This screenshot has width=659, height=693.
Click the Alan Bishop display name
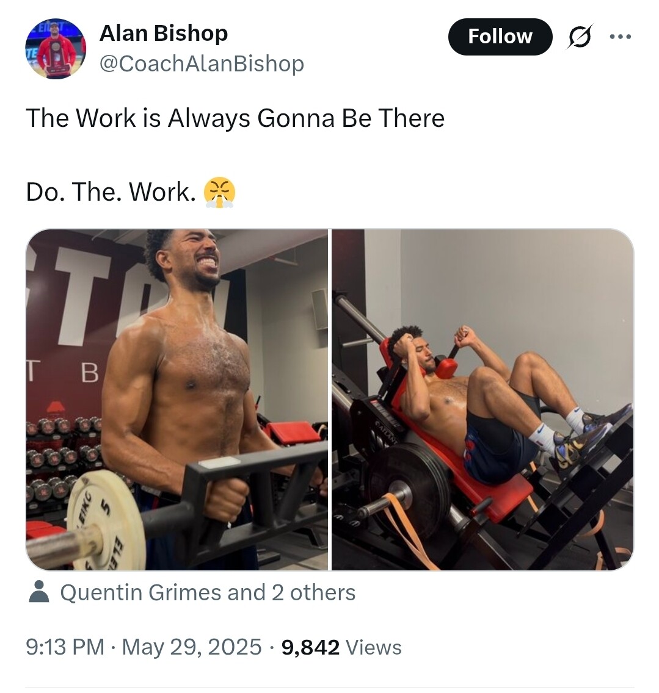(163, 33)
